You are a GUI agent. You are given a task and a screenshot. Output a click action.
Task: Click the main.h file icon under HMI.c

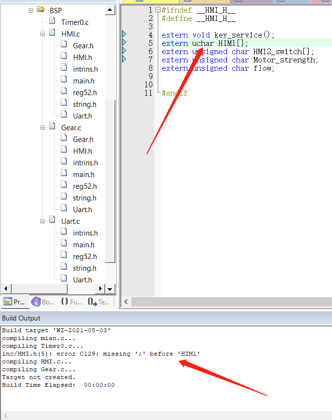click(x=64, y=80)
